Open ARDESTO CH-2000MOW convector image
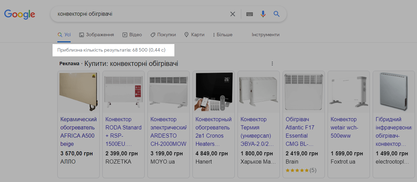The height and width of the screenshot is (182, 417). [x=169, y=92]
